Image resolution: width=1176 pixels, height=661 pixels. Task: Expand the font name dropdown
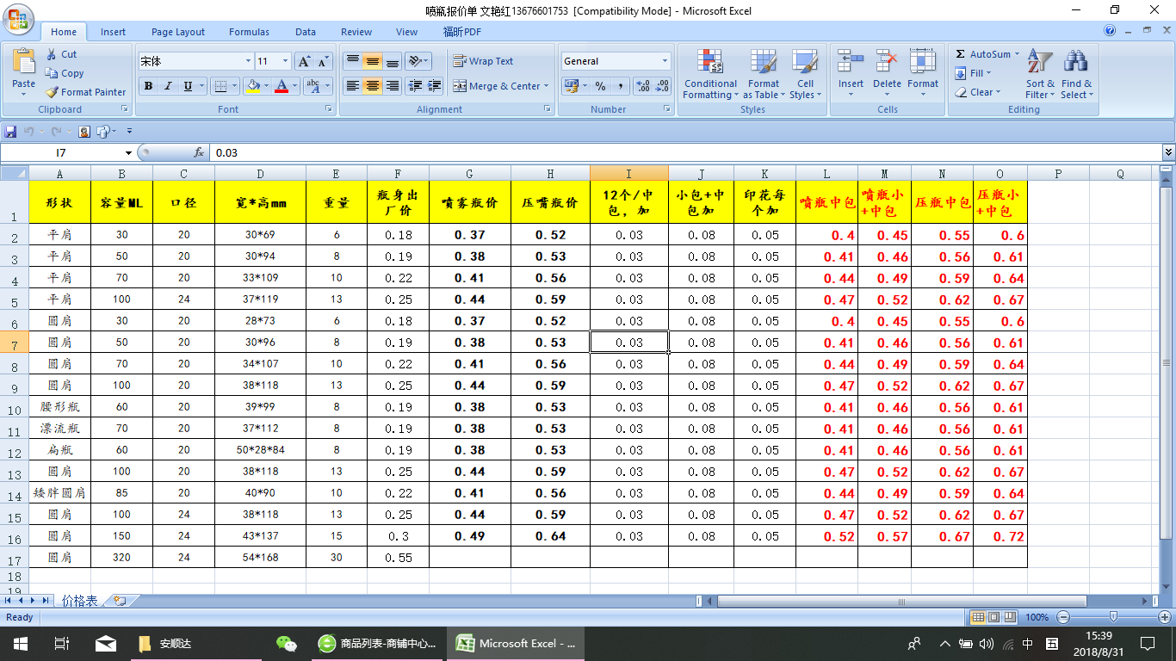point(248,61)
